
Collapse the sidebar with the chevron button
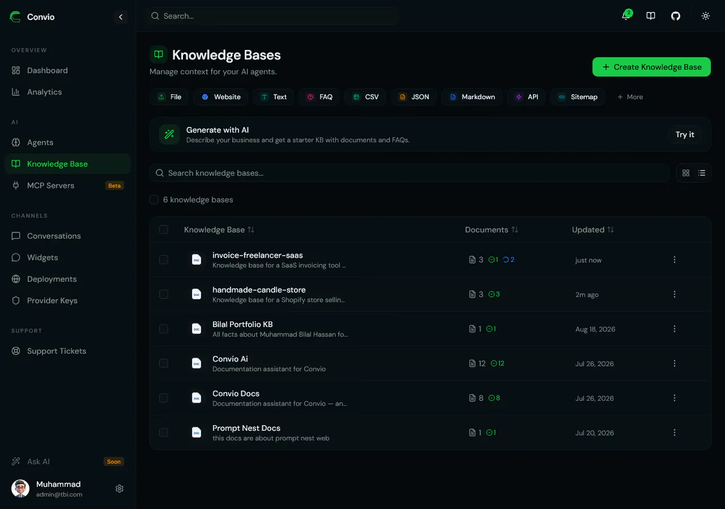[120, 17]
